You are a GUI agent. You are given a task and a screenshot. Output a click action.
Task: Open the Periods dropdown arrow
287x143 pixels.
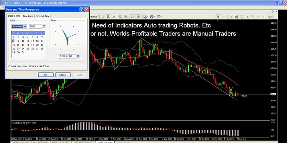point(154,17)
